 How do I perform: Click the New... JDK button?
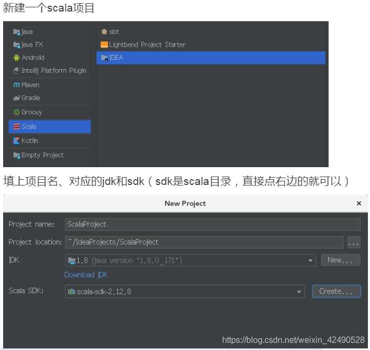click(341, 260)
